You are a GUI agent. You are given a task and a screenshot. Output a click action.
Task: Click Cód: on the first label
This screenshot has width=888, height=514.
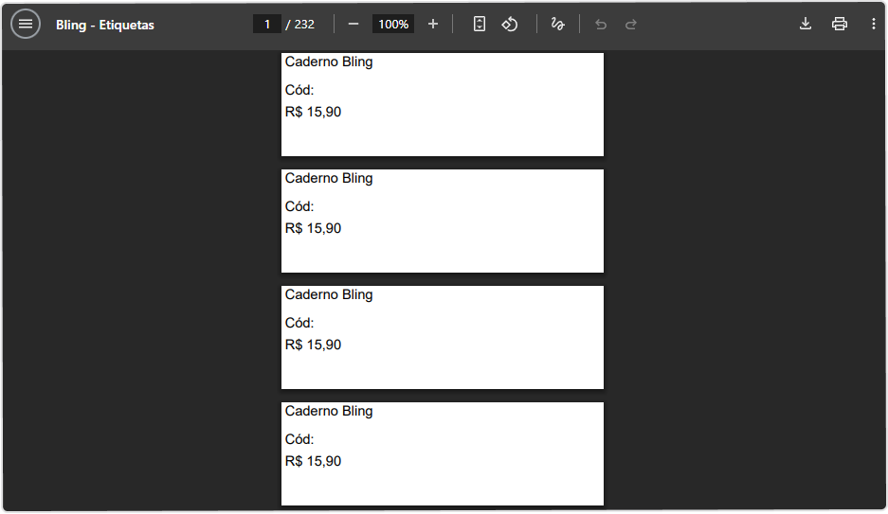coord(299,90)
